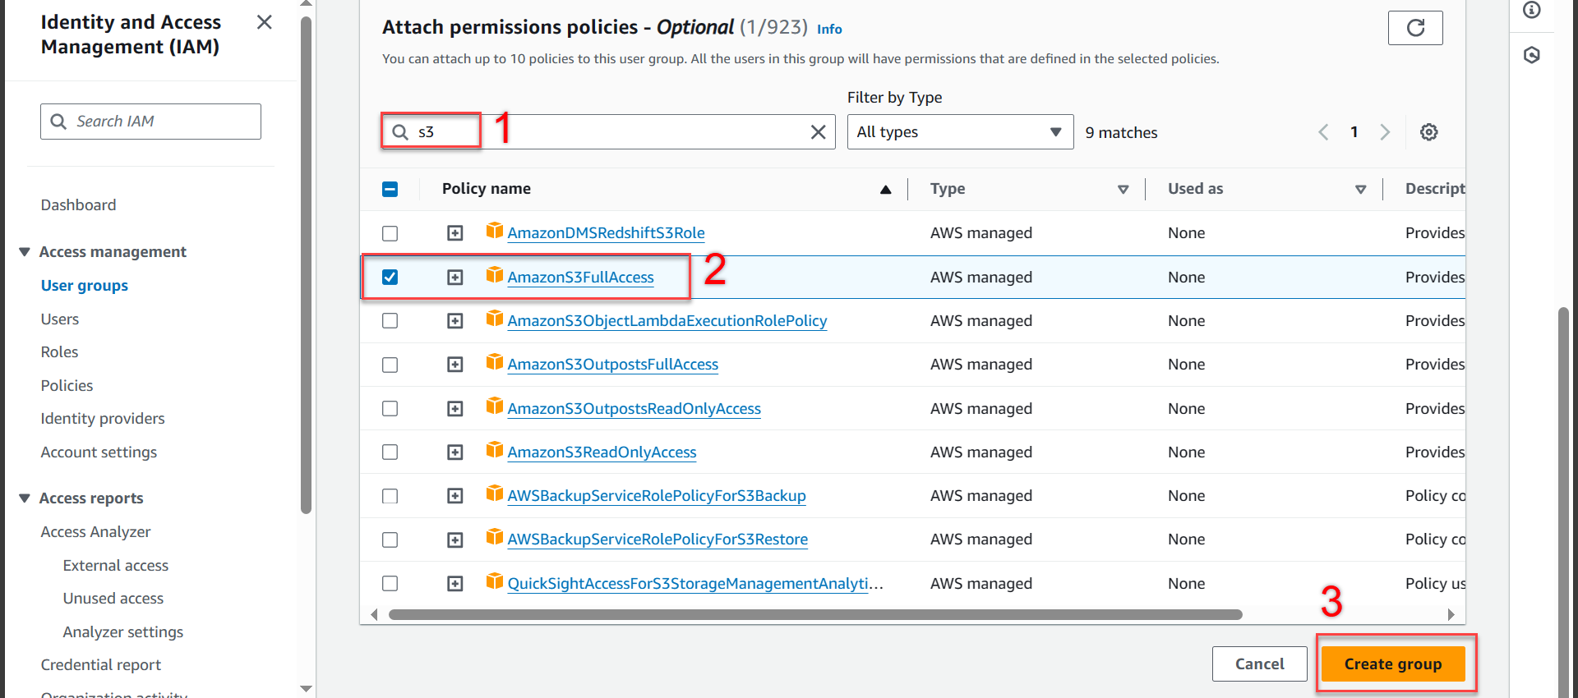Open Credential report in the sidebar

pos(101,665)
